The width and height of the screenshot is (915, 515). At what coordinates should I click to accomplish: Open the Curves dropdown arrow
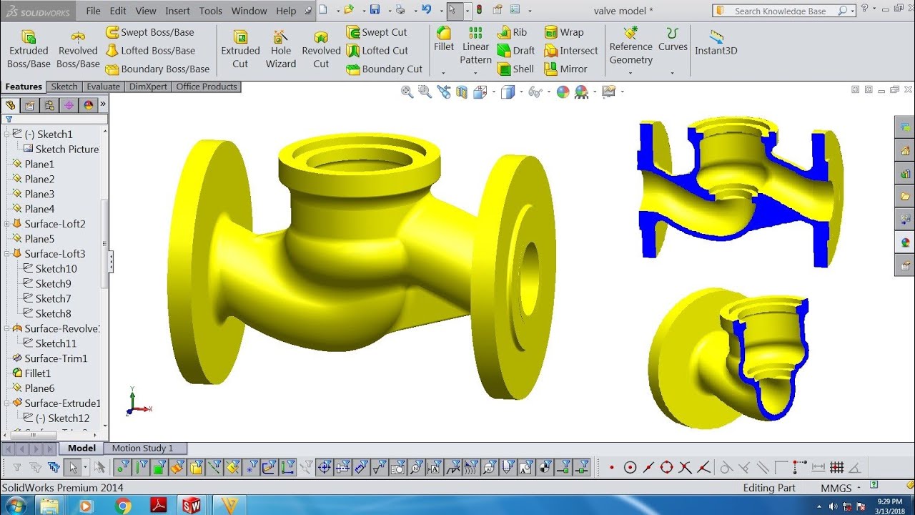(x=673, y=73)
